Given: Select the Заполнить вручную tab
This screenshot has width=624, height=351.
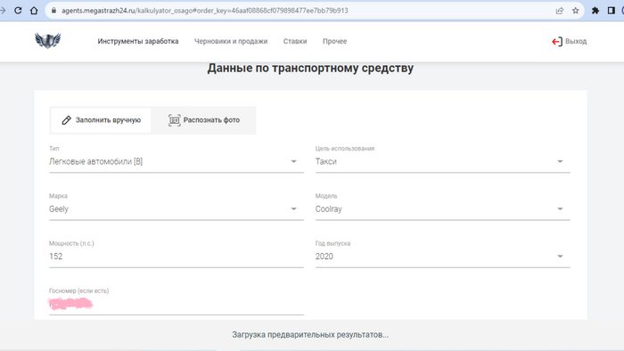Looking at the screenshot, I should [101, 120].
